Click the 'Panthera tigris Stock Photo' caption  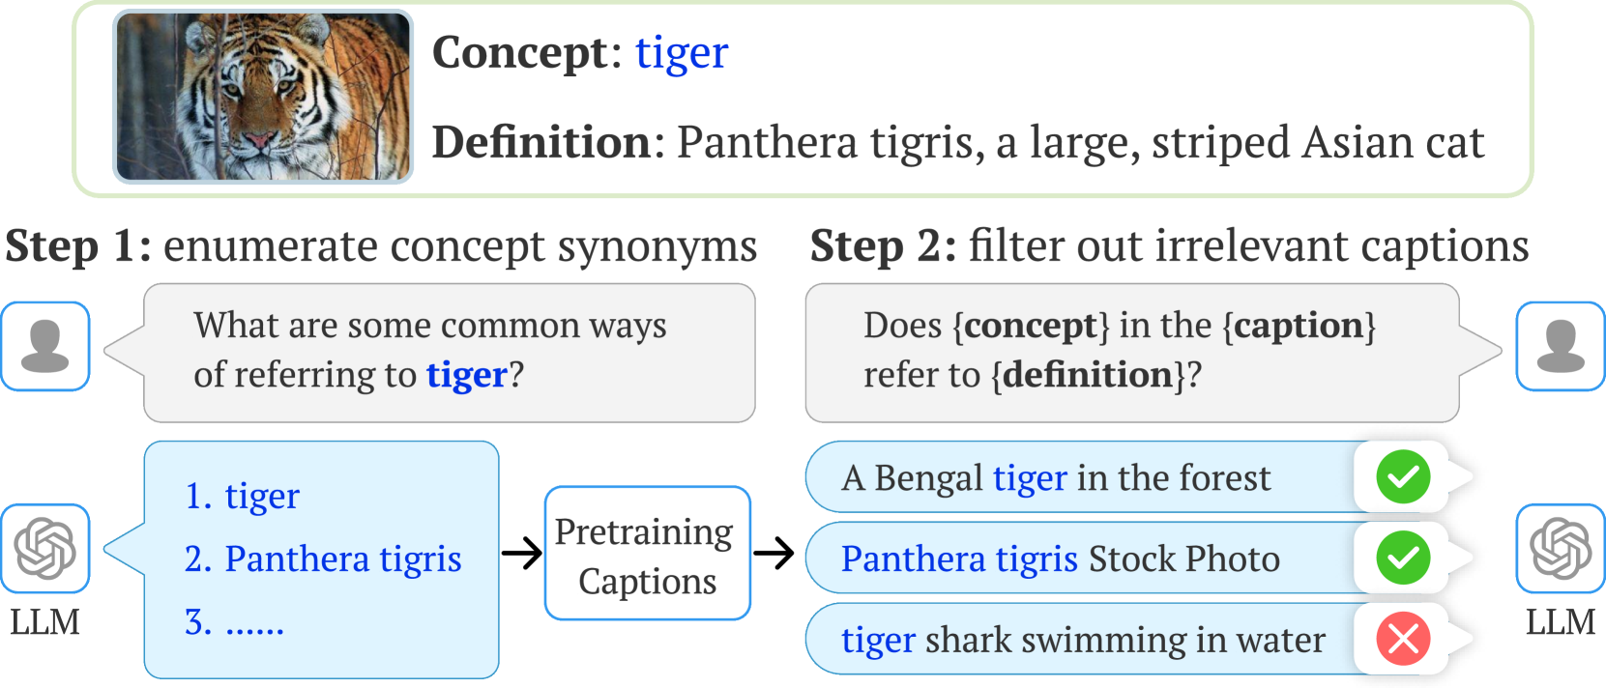click(1060, 559)
